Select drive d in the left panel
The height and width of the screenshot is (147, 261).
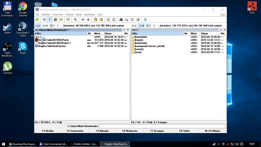pos(45,25)
